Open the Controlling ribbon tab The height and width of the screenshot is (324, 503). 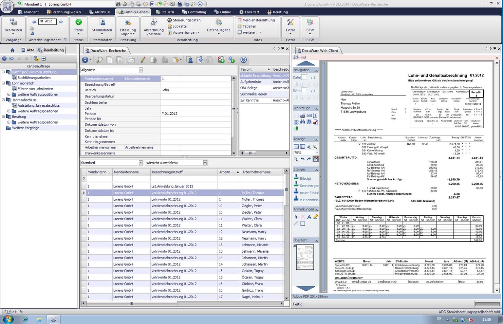pos(194,12)
